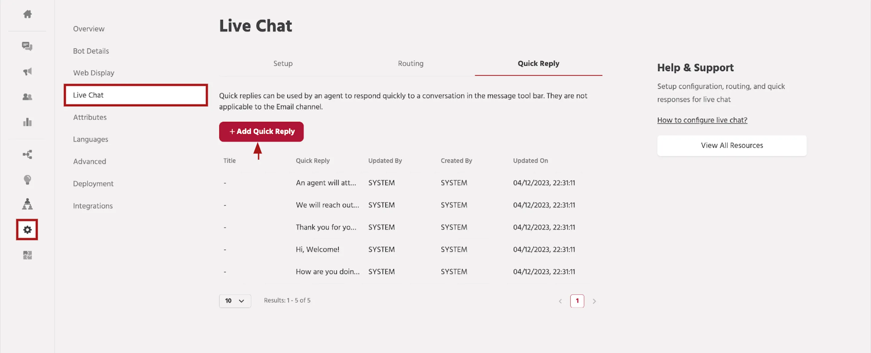
Task: Open the hierarchy team icon
Action: 28,204
